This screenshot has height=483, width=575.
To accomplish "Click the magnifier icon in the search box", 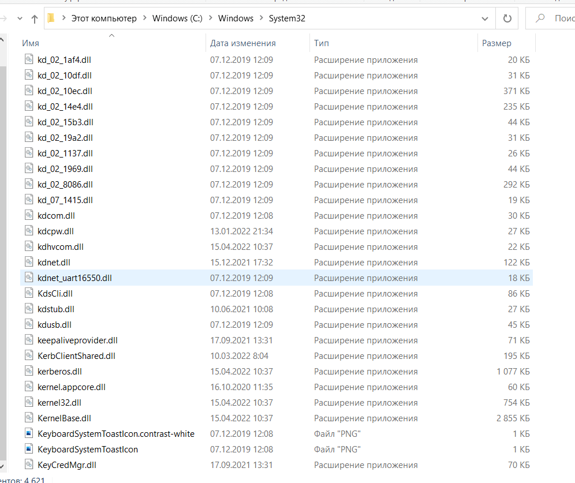I will [x=541, y=18].
